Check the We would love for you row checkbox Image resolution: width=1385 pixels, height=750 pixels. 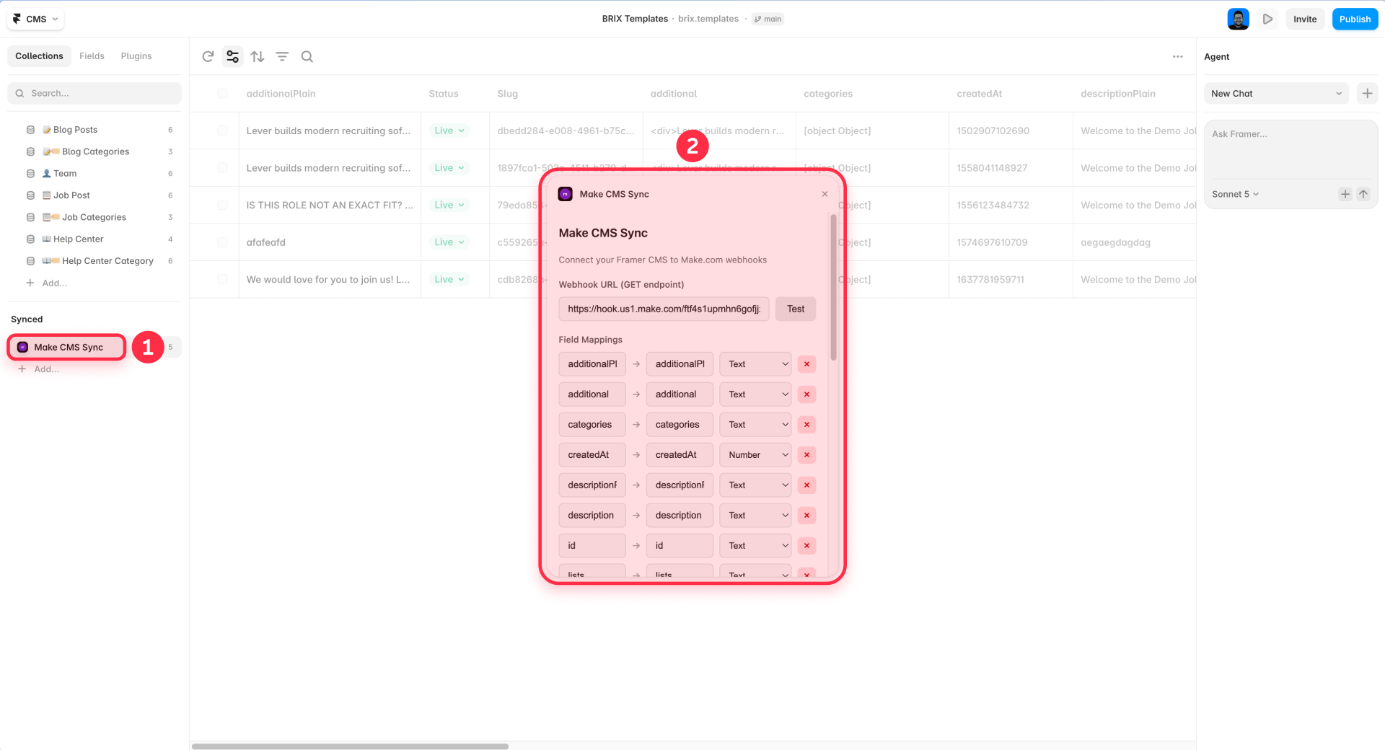point(222,279)
